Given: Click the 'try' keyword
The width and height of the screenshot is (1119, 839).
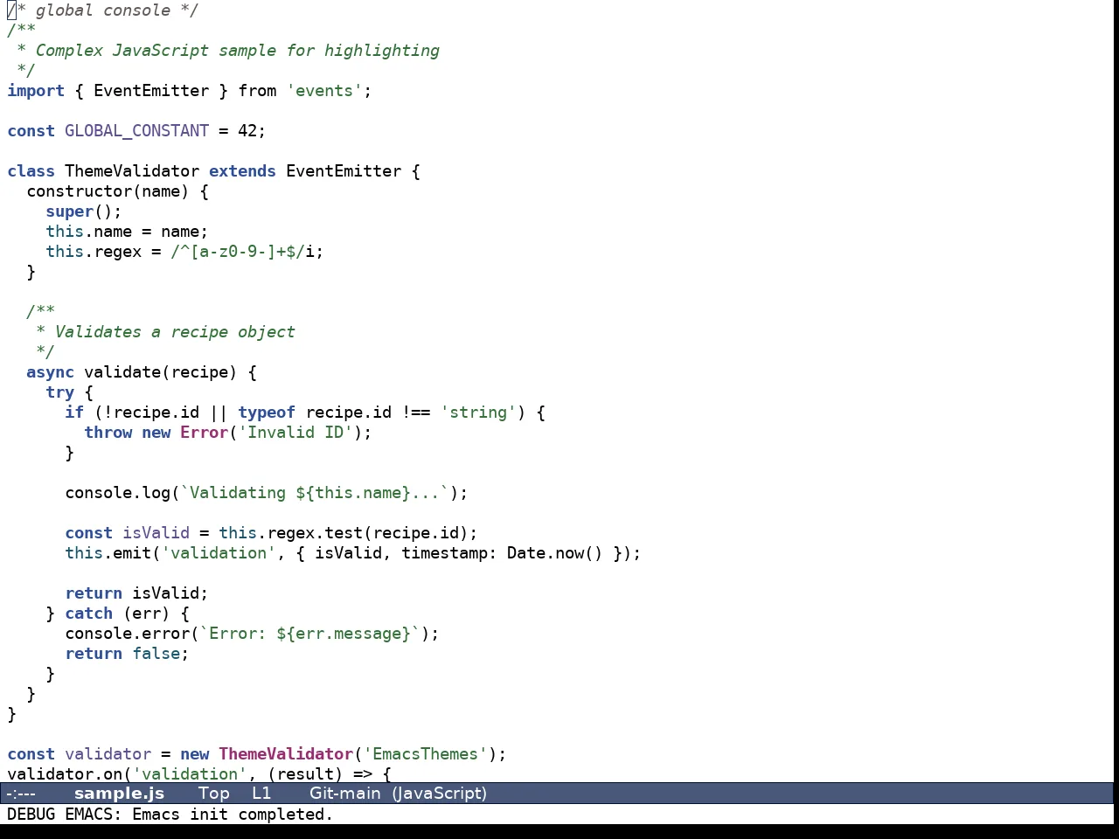Looking at the screenshot, I should (x=59, y=392).
